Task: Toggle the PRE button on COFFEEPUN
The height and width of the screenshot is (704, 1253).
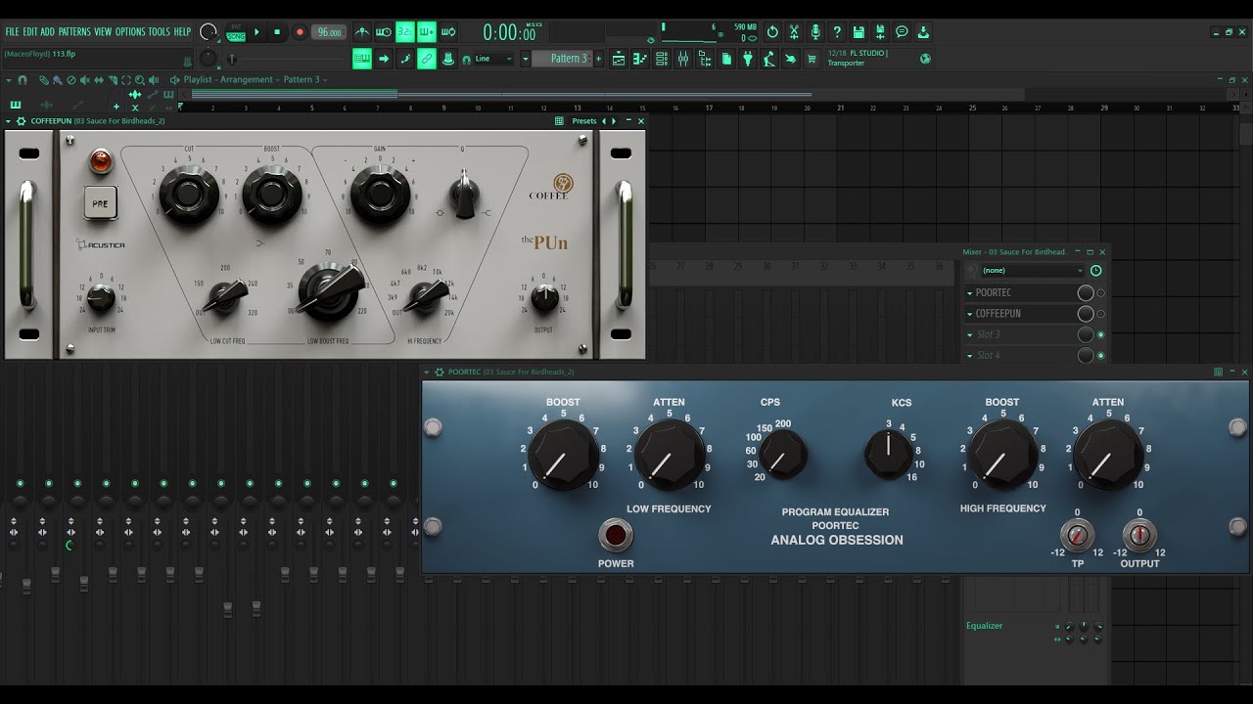Action: click(x=100, y=203)
